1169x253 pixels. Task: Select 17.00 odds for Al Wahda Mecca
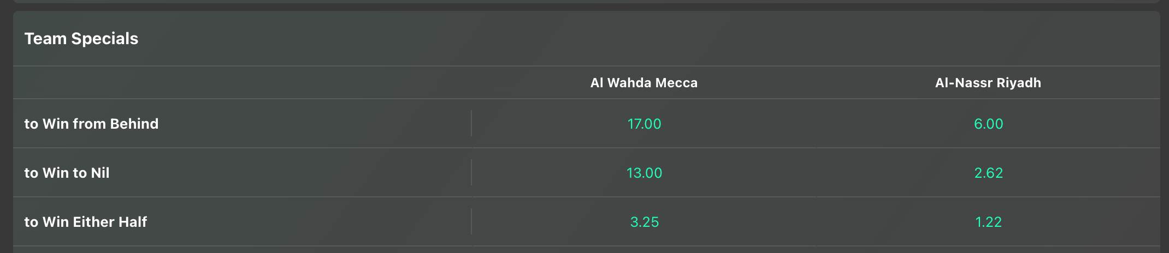644,124
